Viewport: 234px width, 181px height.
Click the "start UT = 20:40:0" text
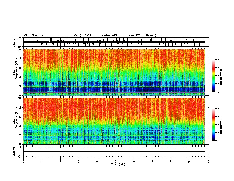pyautogui.click(x=143, y=35)
